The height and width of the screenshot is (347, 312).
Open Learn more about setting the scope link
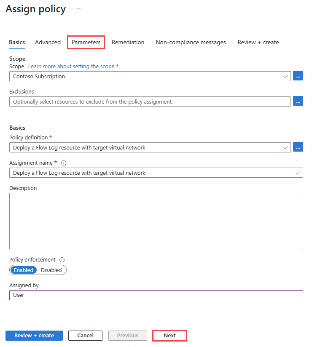tap(71, 67)
